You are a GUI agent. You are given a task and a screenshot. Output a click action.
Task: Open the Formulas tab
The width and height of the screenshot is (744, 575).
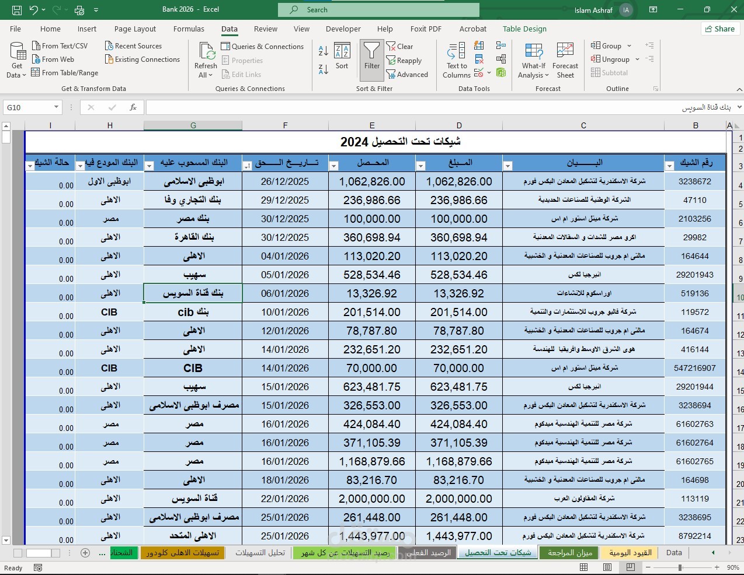(x=189, y=29)
